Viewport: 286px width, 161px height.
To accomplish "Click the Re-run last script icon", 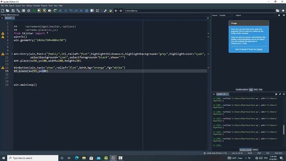I will click(x=55, y=11).
